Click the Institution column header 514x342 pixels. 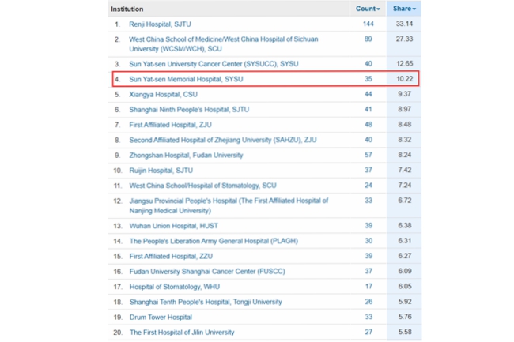(127, 9)
